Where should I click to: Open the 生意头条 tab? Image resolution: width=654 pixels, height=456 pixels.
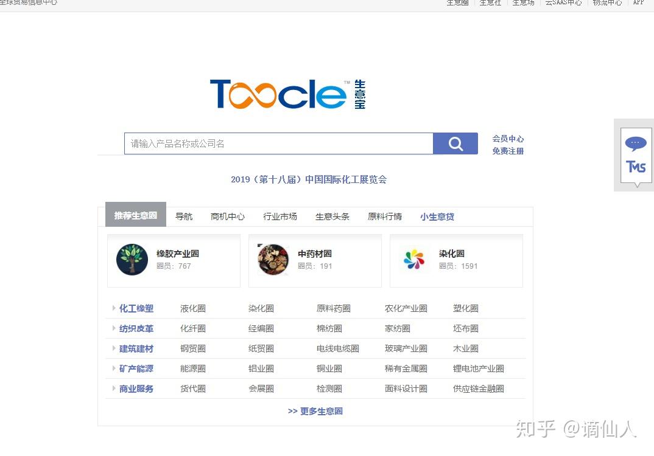[332, 216]
